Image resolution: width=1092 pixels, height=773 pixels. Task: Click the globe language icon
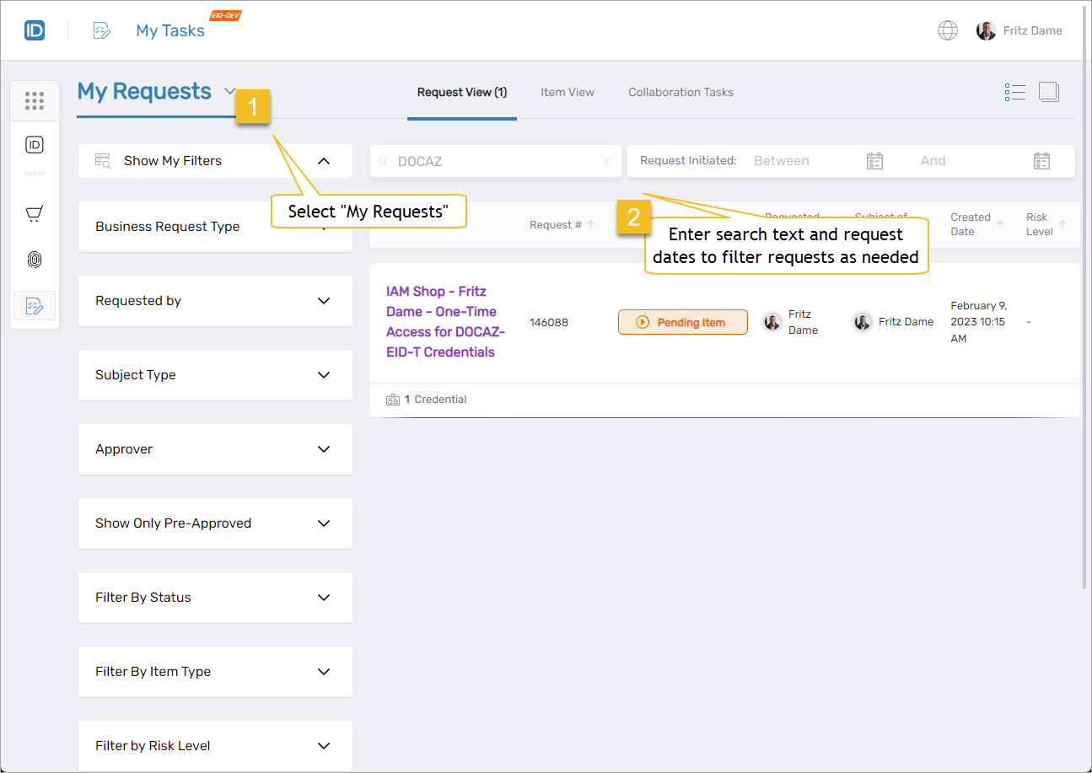948,31
